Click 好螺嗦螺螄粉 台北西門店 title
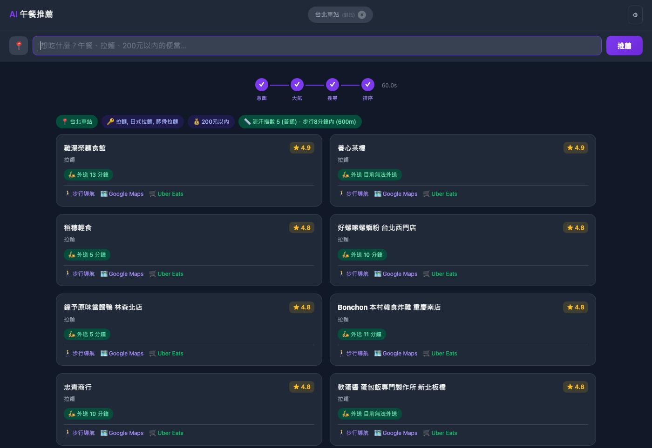Image resolution: width=652 pixels, height=448 pixels. [x=377, y=228]
